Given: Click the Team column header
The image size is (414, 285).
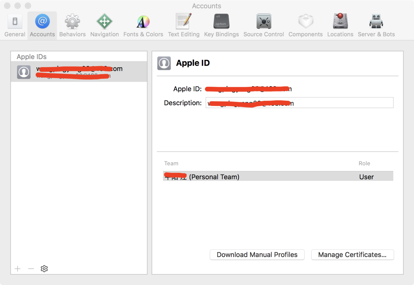Looking at the screenshot, I should click(171, 163).
